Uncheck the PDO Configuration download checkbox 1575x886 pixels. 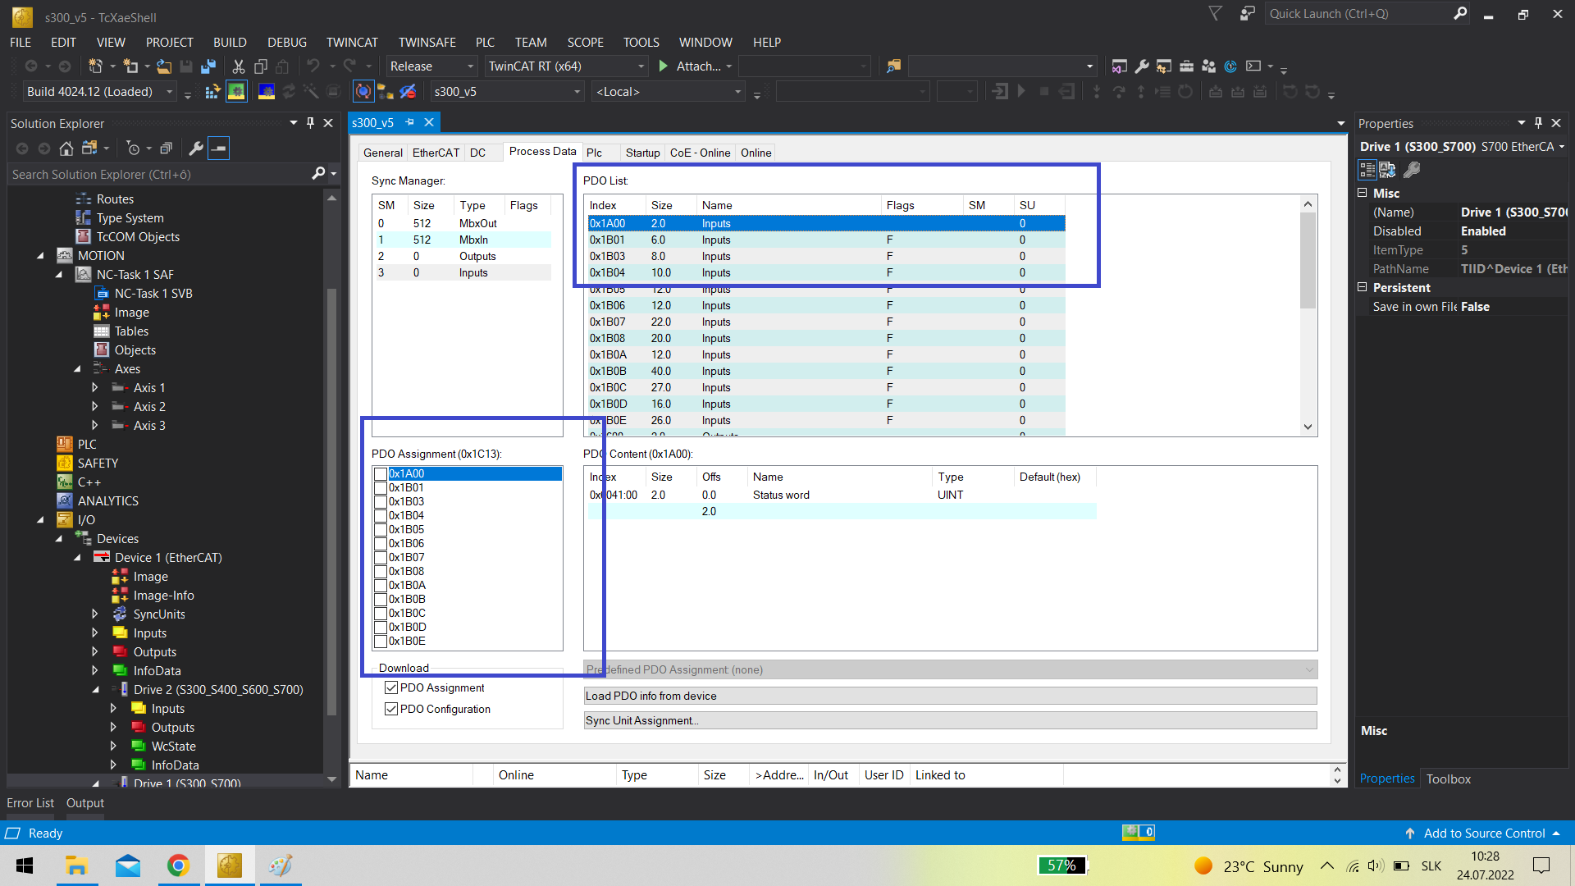(x=391, y=709)
